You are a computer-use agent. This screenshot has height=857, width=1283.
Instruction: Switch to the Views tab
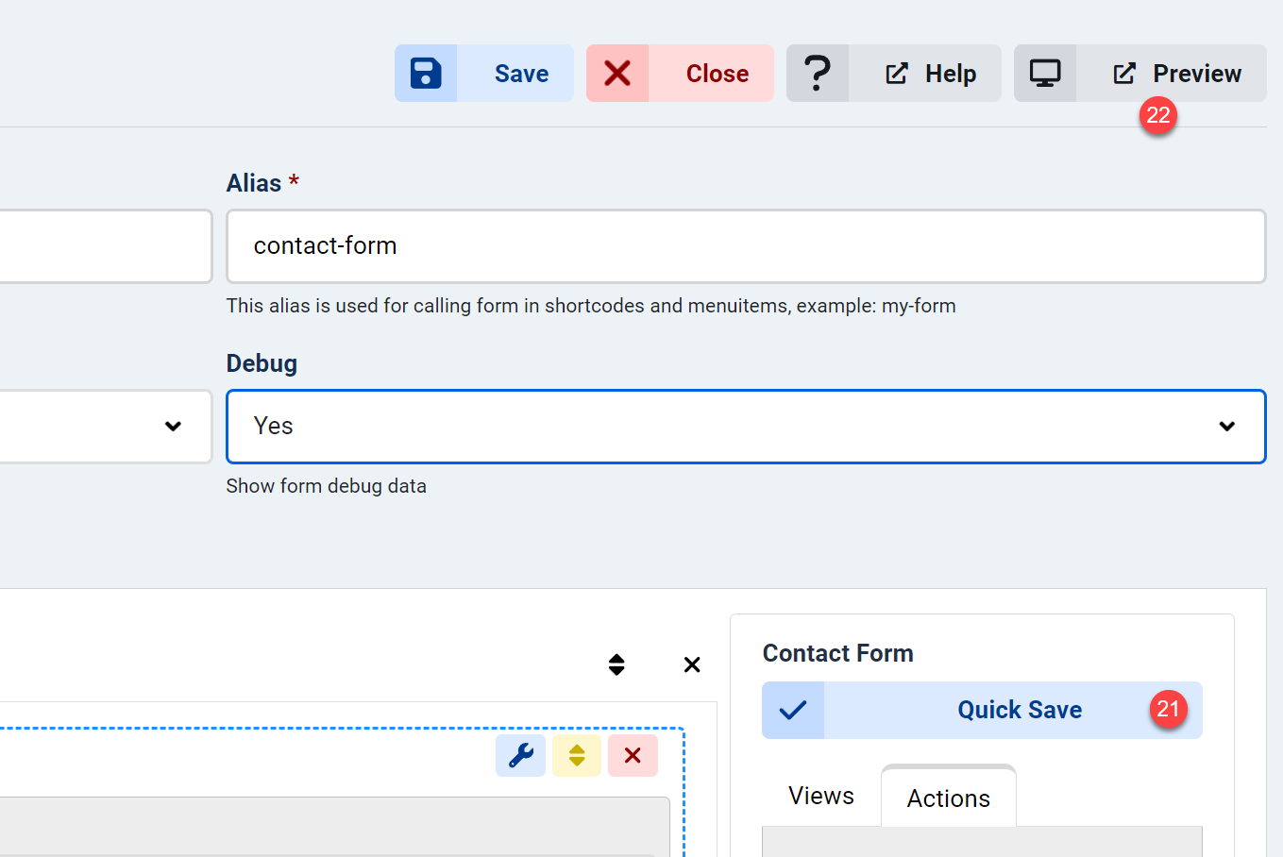(820, 796)
